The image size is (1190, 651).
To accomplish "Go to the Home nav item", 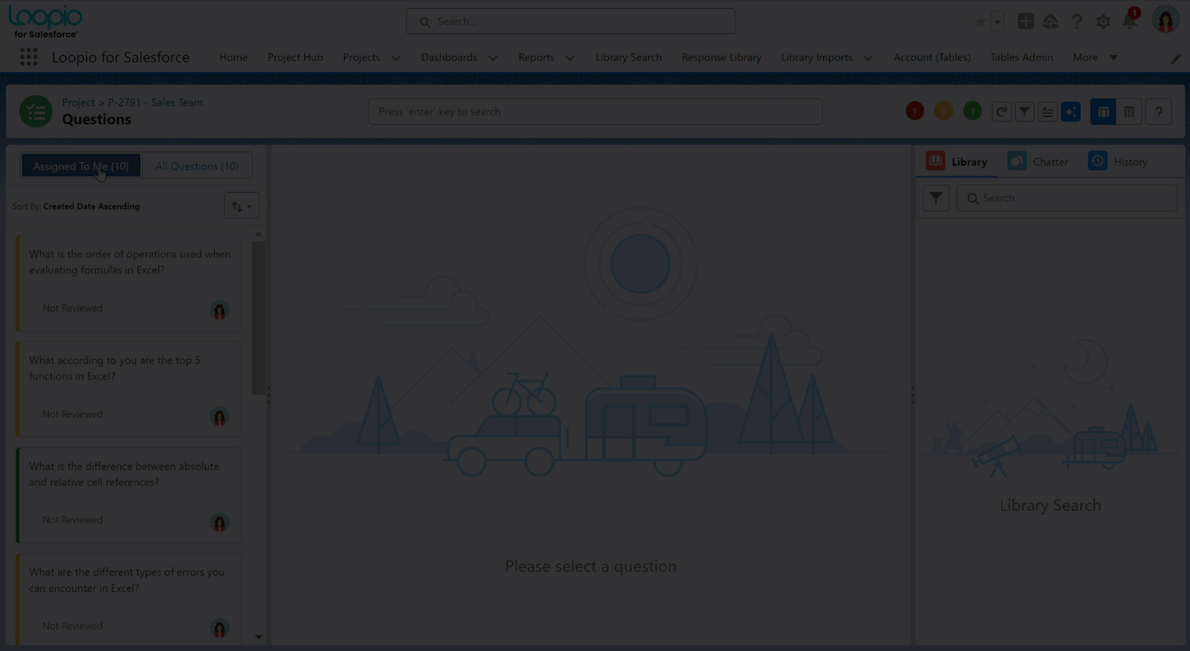I will [x=234, y=57].
